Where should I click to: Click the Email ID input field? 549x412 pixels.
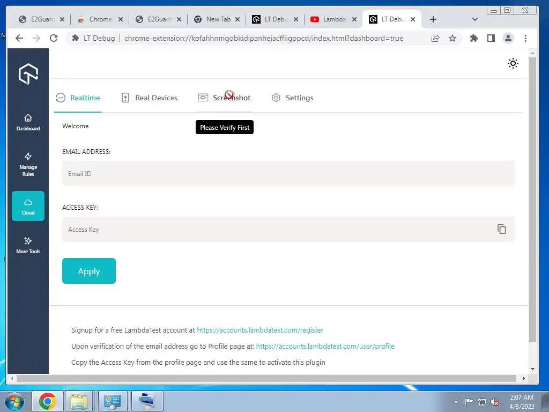pyautogui.click(x=288, y=173)
